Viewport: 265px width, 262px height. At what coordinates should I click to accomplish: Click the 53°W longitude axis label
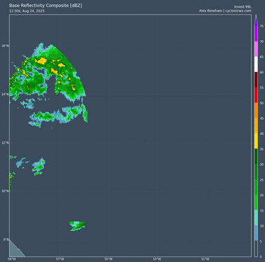click(157, 259)
